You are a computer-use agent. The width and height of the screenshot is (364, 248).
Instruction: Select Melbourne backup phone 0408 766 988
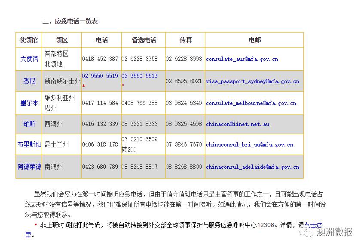(x=140, y=103)
